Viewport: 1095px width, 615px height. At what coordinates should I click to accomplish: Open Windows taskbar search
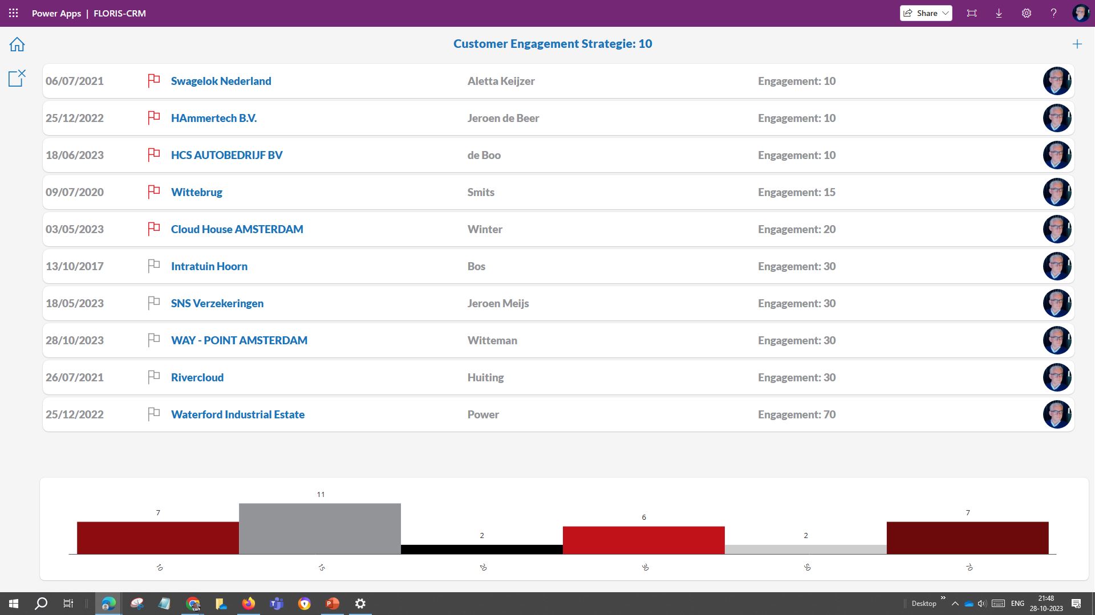41,603
